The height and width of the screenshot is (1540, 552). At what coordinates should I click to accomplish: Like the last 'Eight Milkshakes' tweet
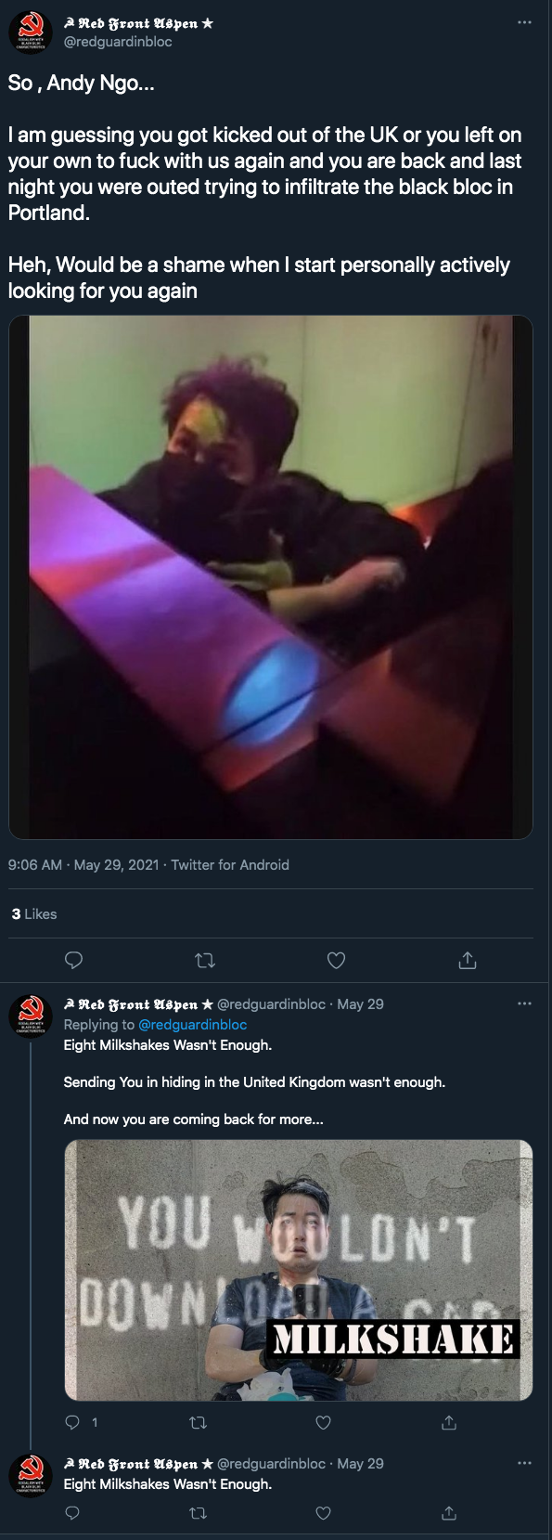tap(323, 1513)
